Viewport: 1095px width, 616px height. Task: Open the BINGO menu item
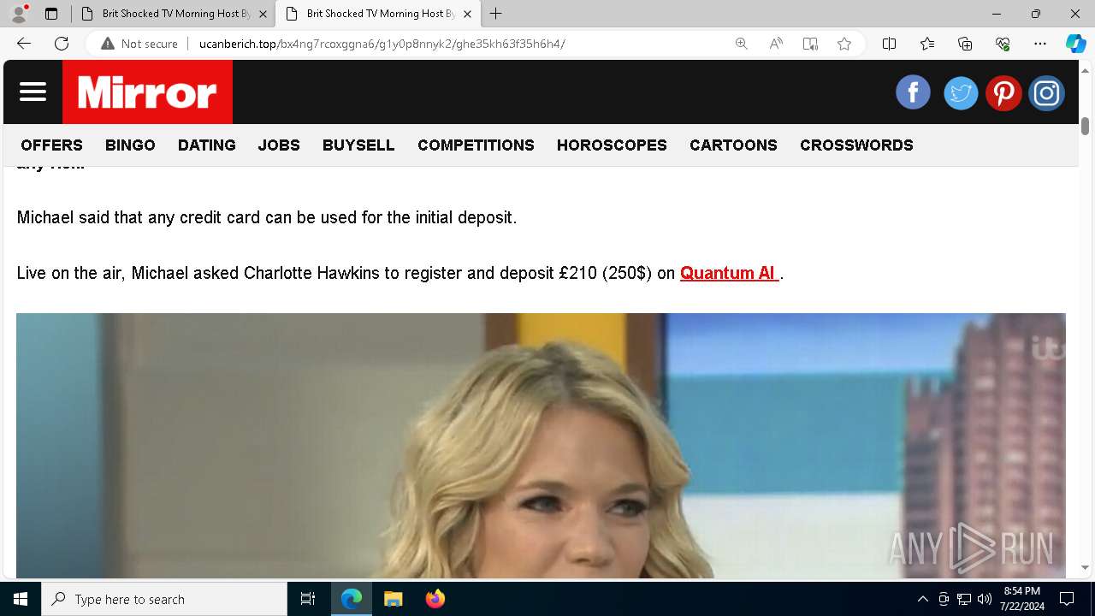point(130,145)
